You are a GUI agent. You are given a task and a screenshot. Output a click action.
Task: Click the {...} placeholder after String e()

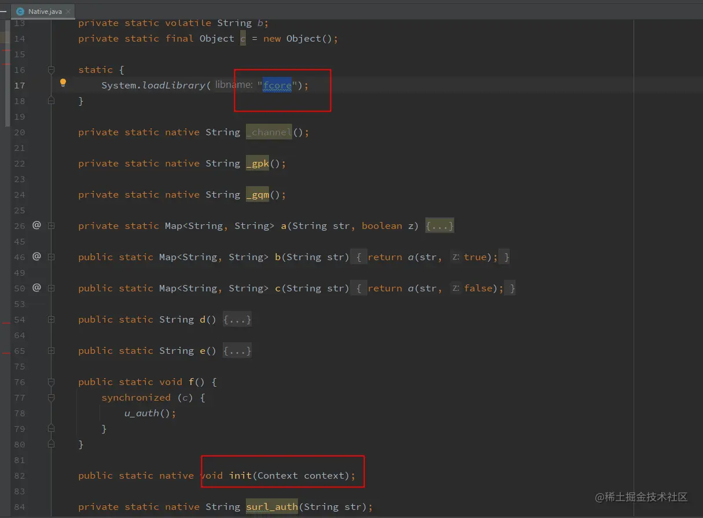coord(237,350)
